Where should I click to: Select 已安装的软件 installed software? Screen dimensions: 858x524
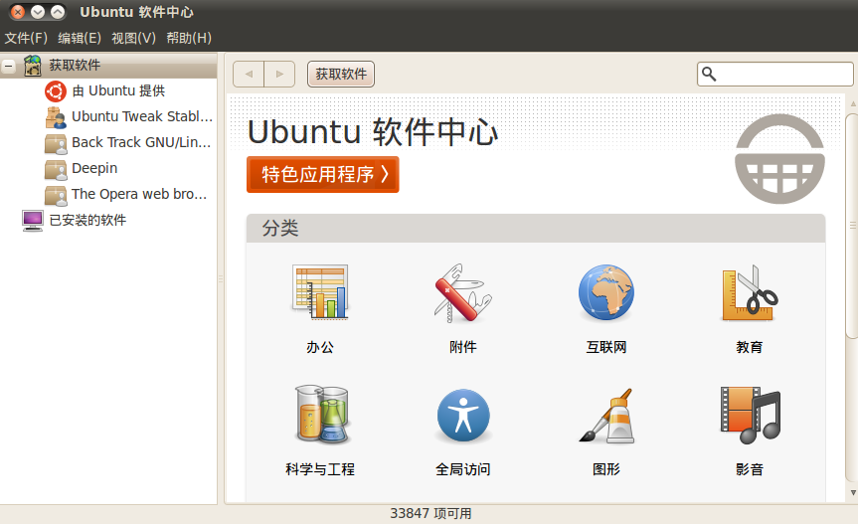(87, 220)
